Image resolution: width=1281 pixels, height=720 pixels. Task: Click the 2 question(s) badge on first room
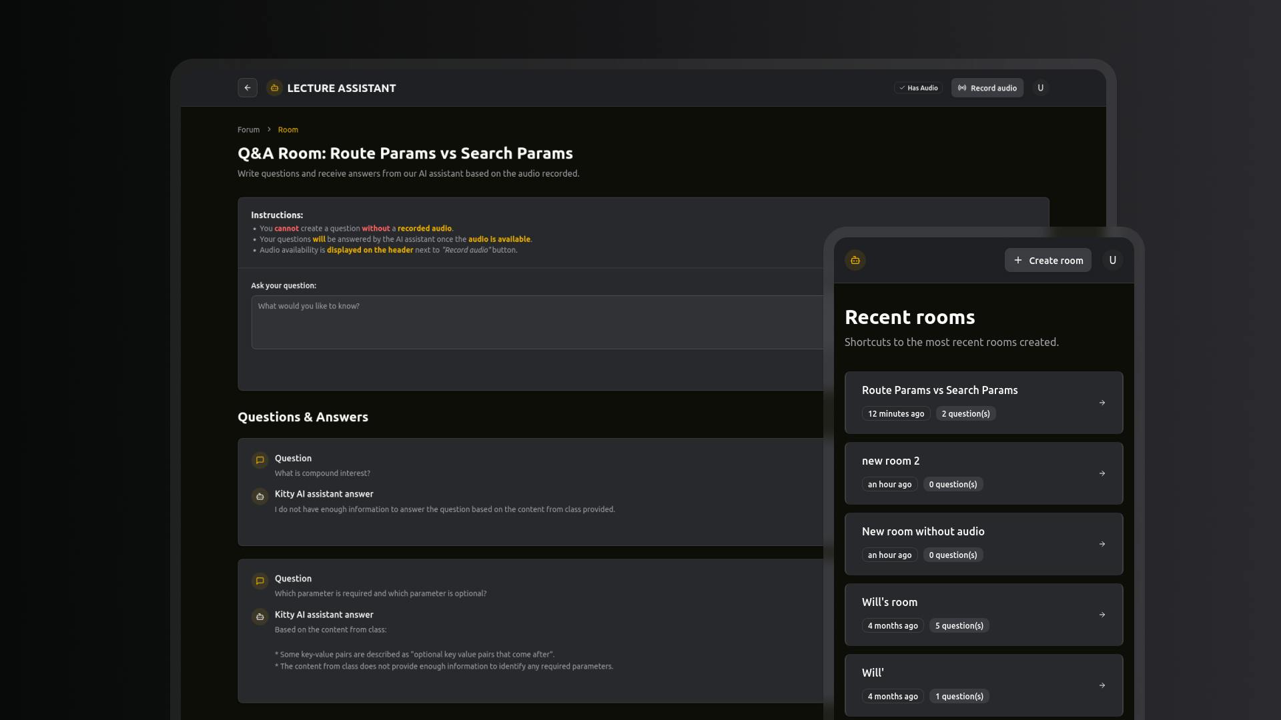click(965, 414)
